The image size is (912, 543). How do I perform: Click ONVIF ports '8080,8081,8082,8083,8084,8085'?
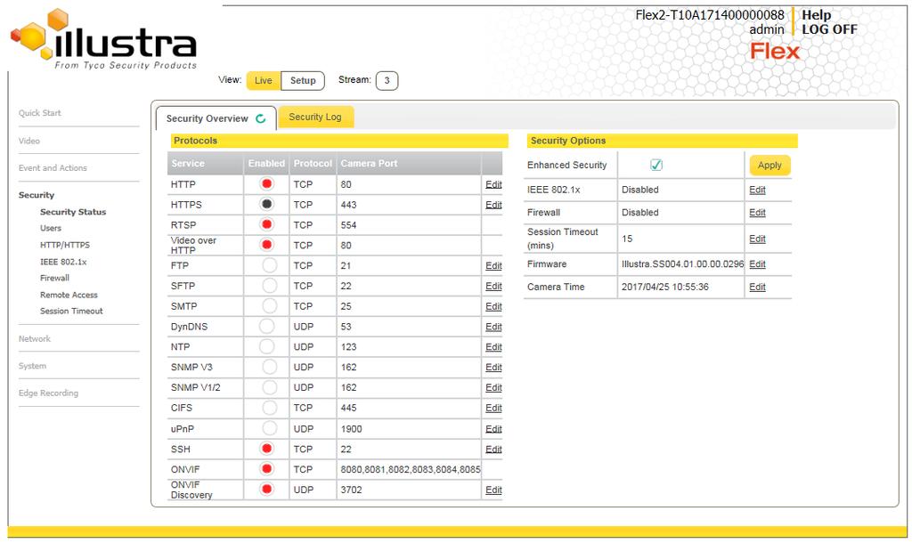(411, 469)
